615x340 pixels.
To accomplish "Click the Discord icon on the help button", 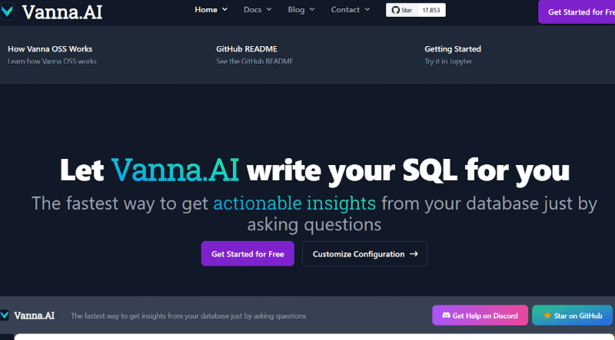I will (445, 315).
